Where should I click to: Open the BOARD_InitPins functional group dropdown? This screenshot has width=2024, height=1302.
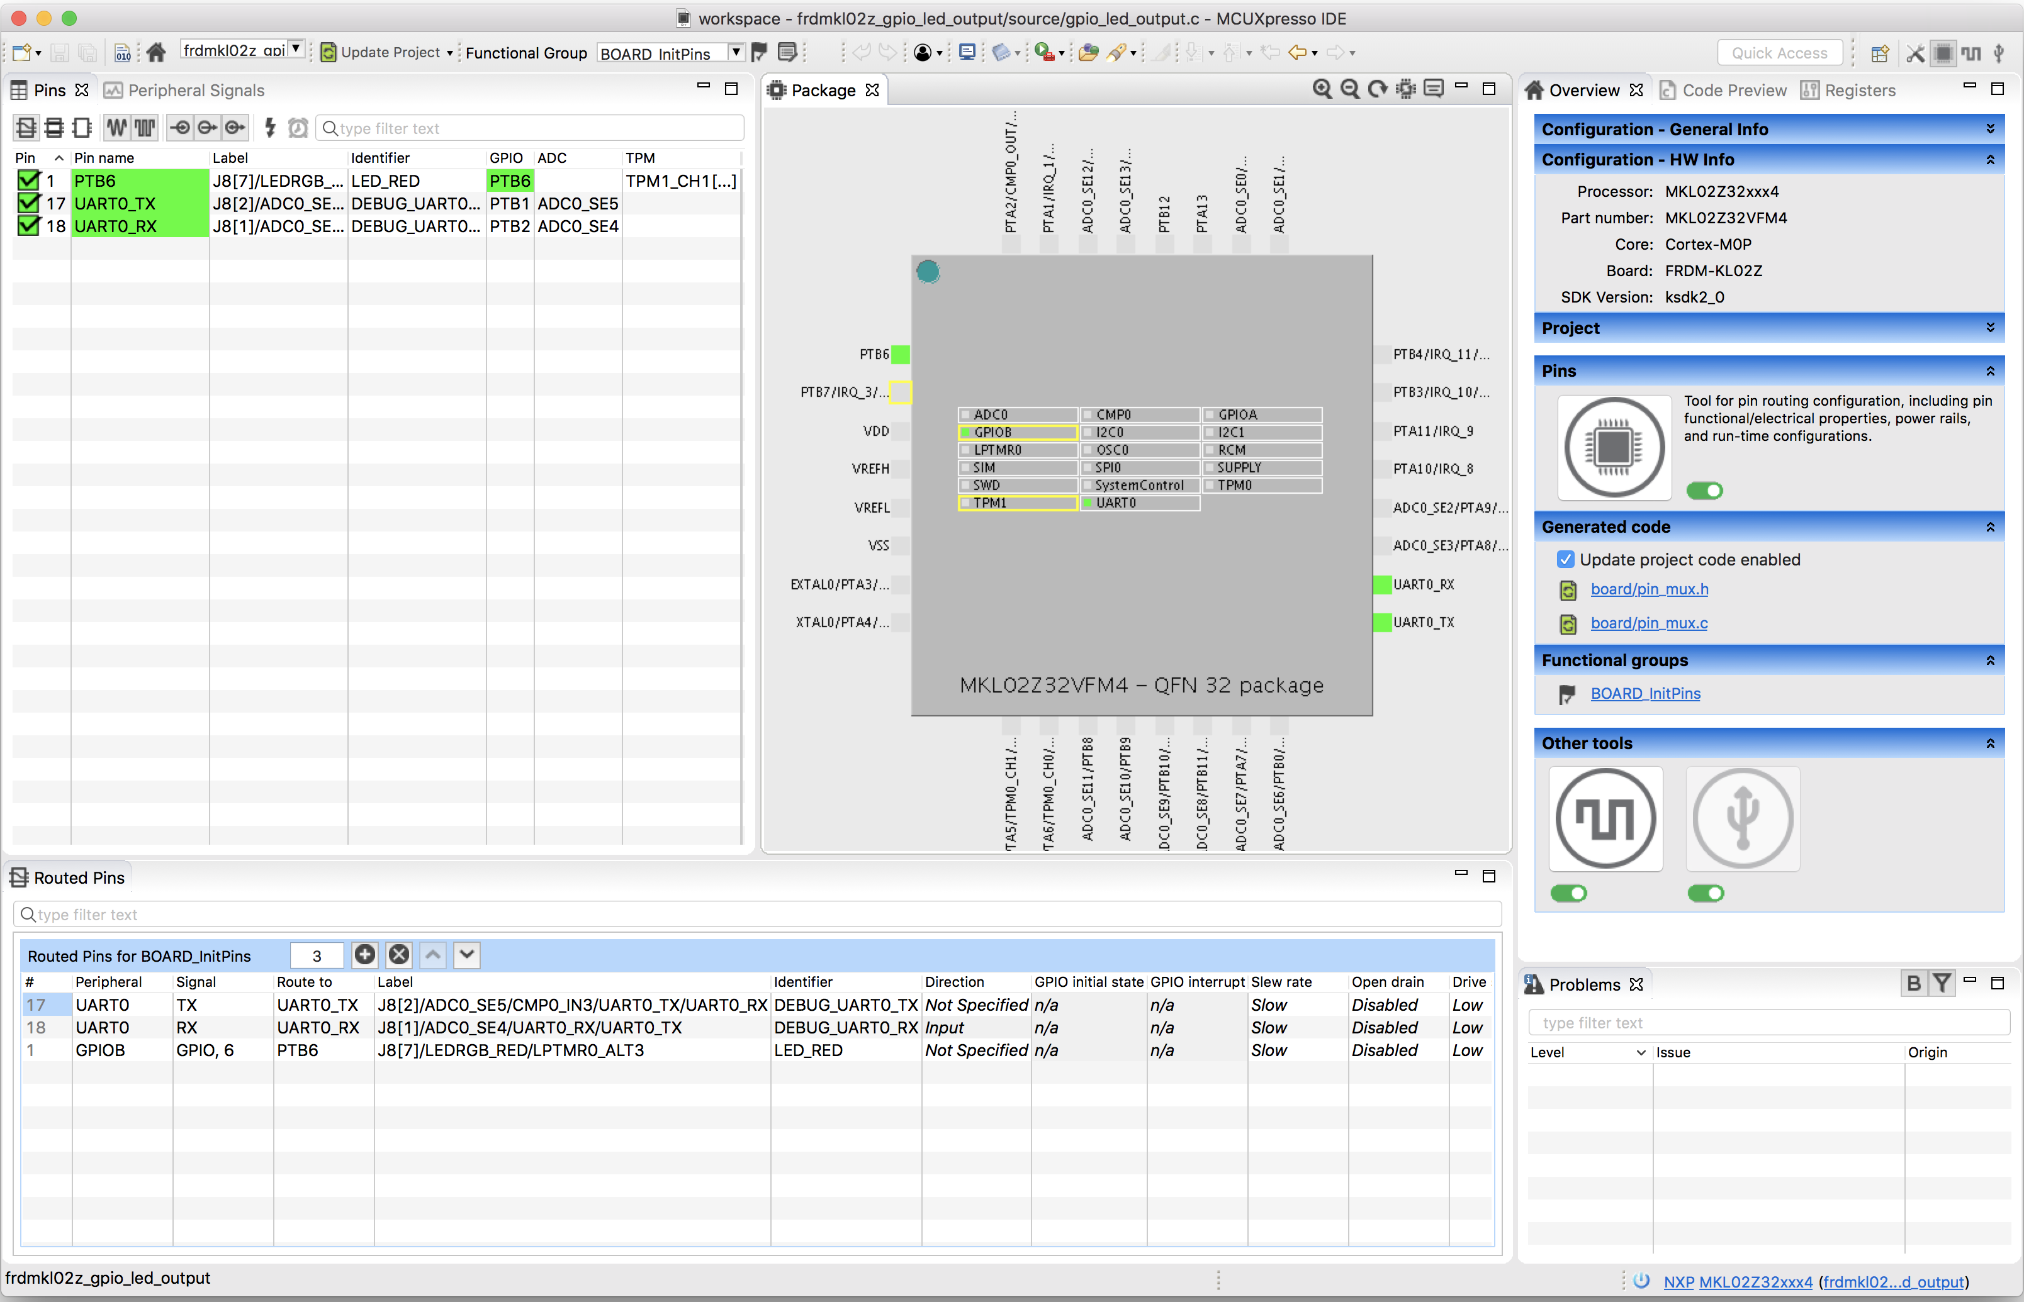tap(736, 52)
